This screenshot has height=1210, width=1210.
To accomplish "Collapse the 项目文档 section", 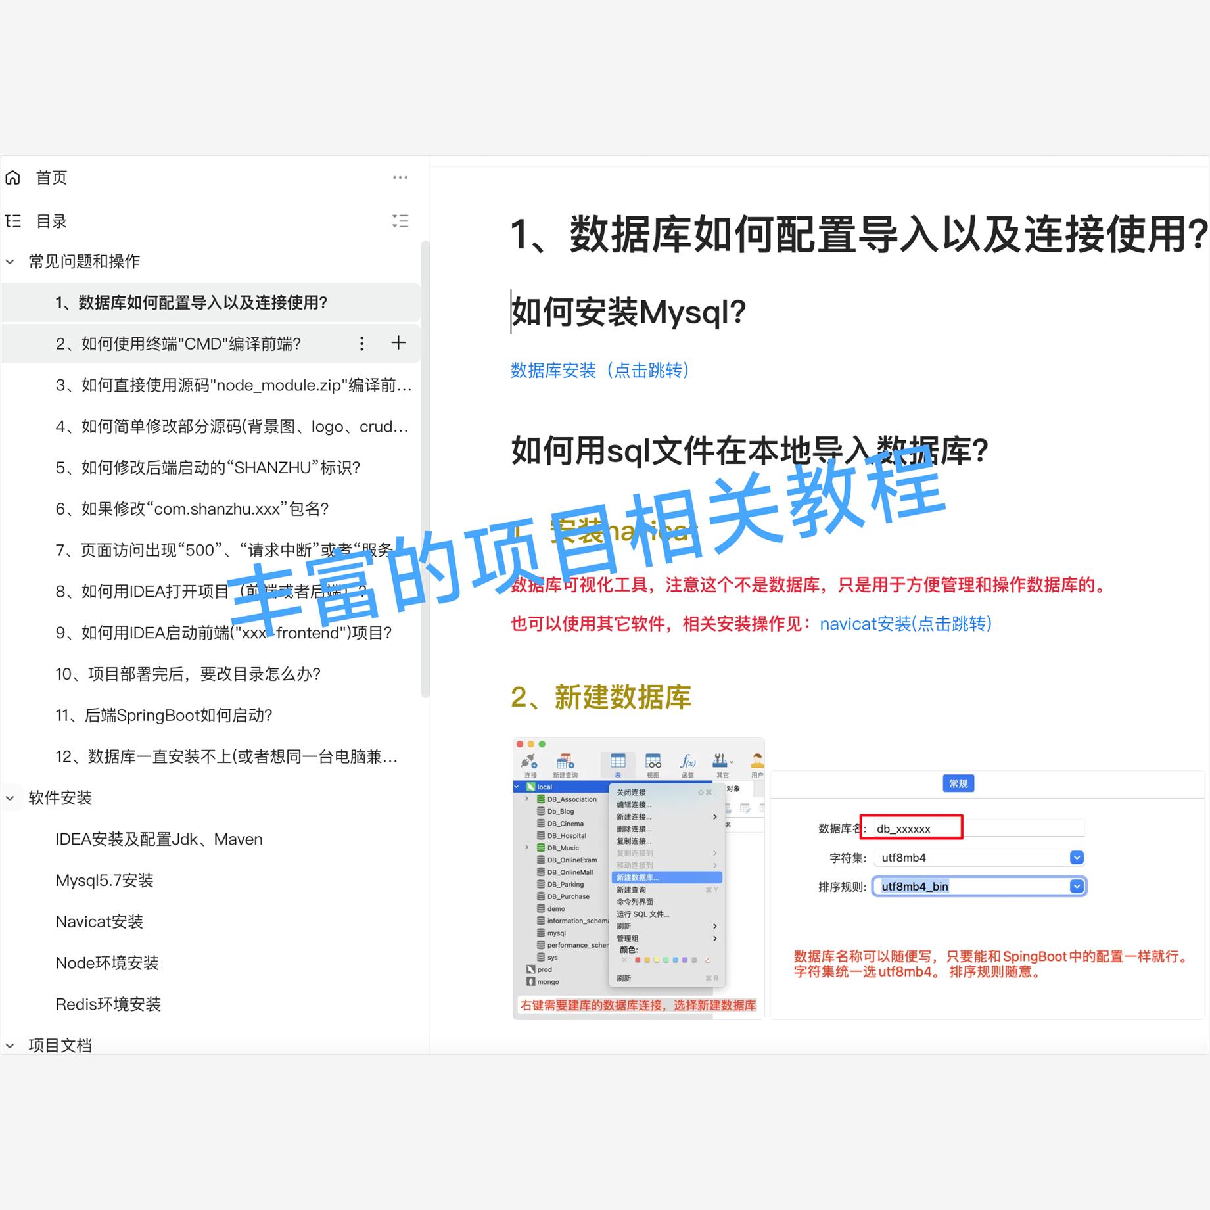I will pos(11,1045).
